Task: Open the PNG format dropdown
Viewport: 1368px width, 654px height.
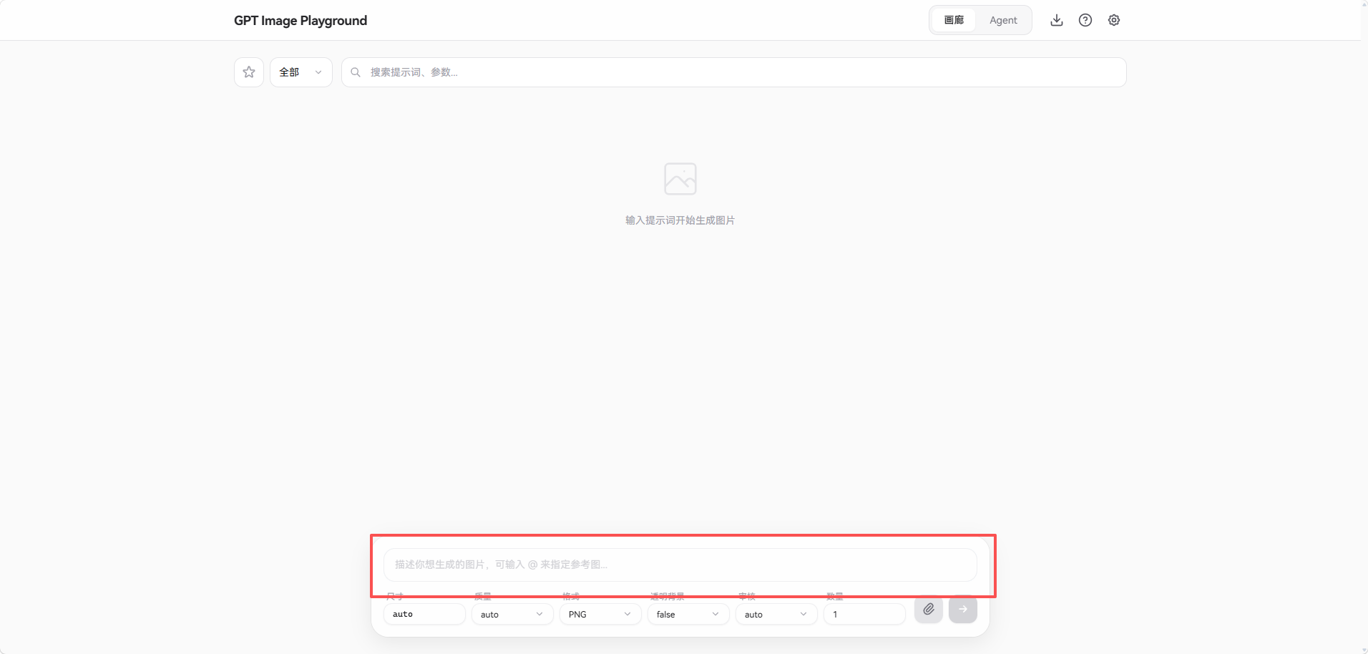Action: [x=600, y=615]
